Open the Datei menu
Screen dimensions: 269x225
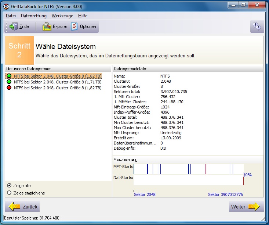(x=11, y=16)
